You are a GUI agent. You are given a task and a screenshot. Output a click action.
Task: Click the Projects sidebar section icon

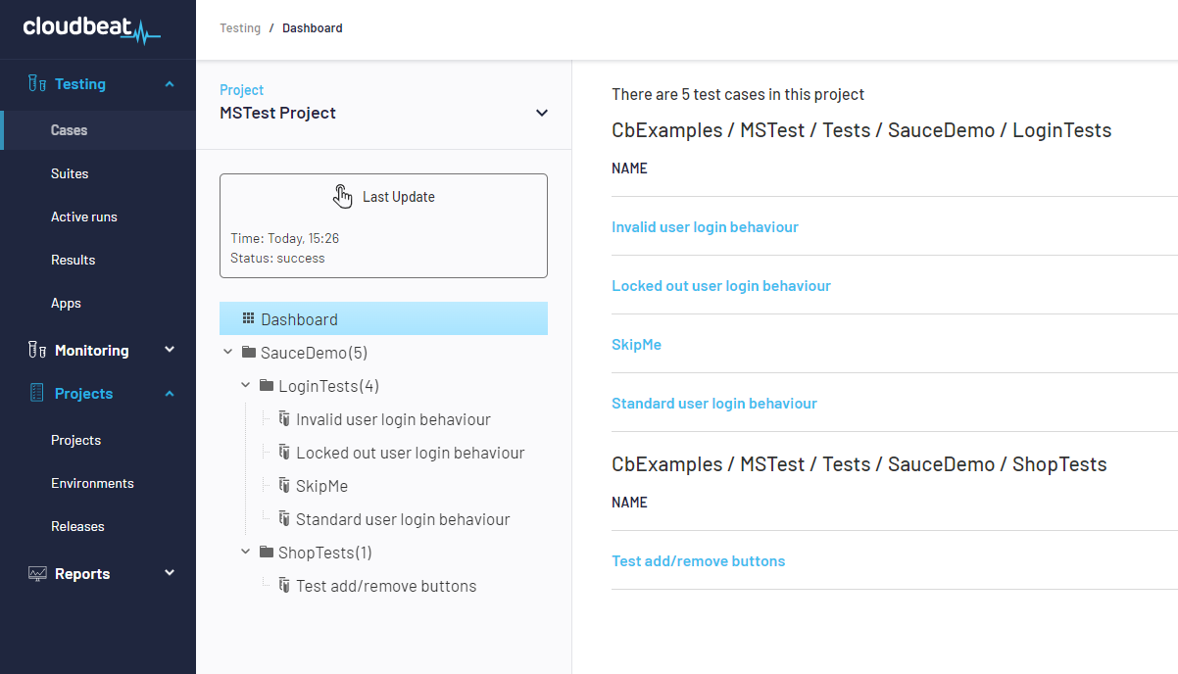(x=37, y=394)
